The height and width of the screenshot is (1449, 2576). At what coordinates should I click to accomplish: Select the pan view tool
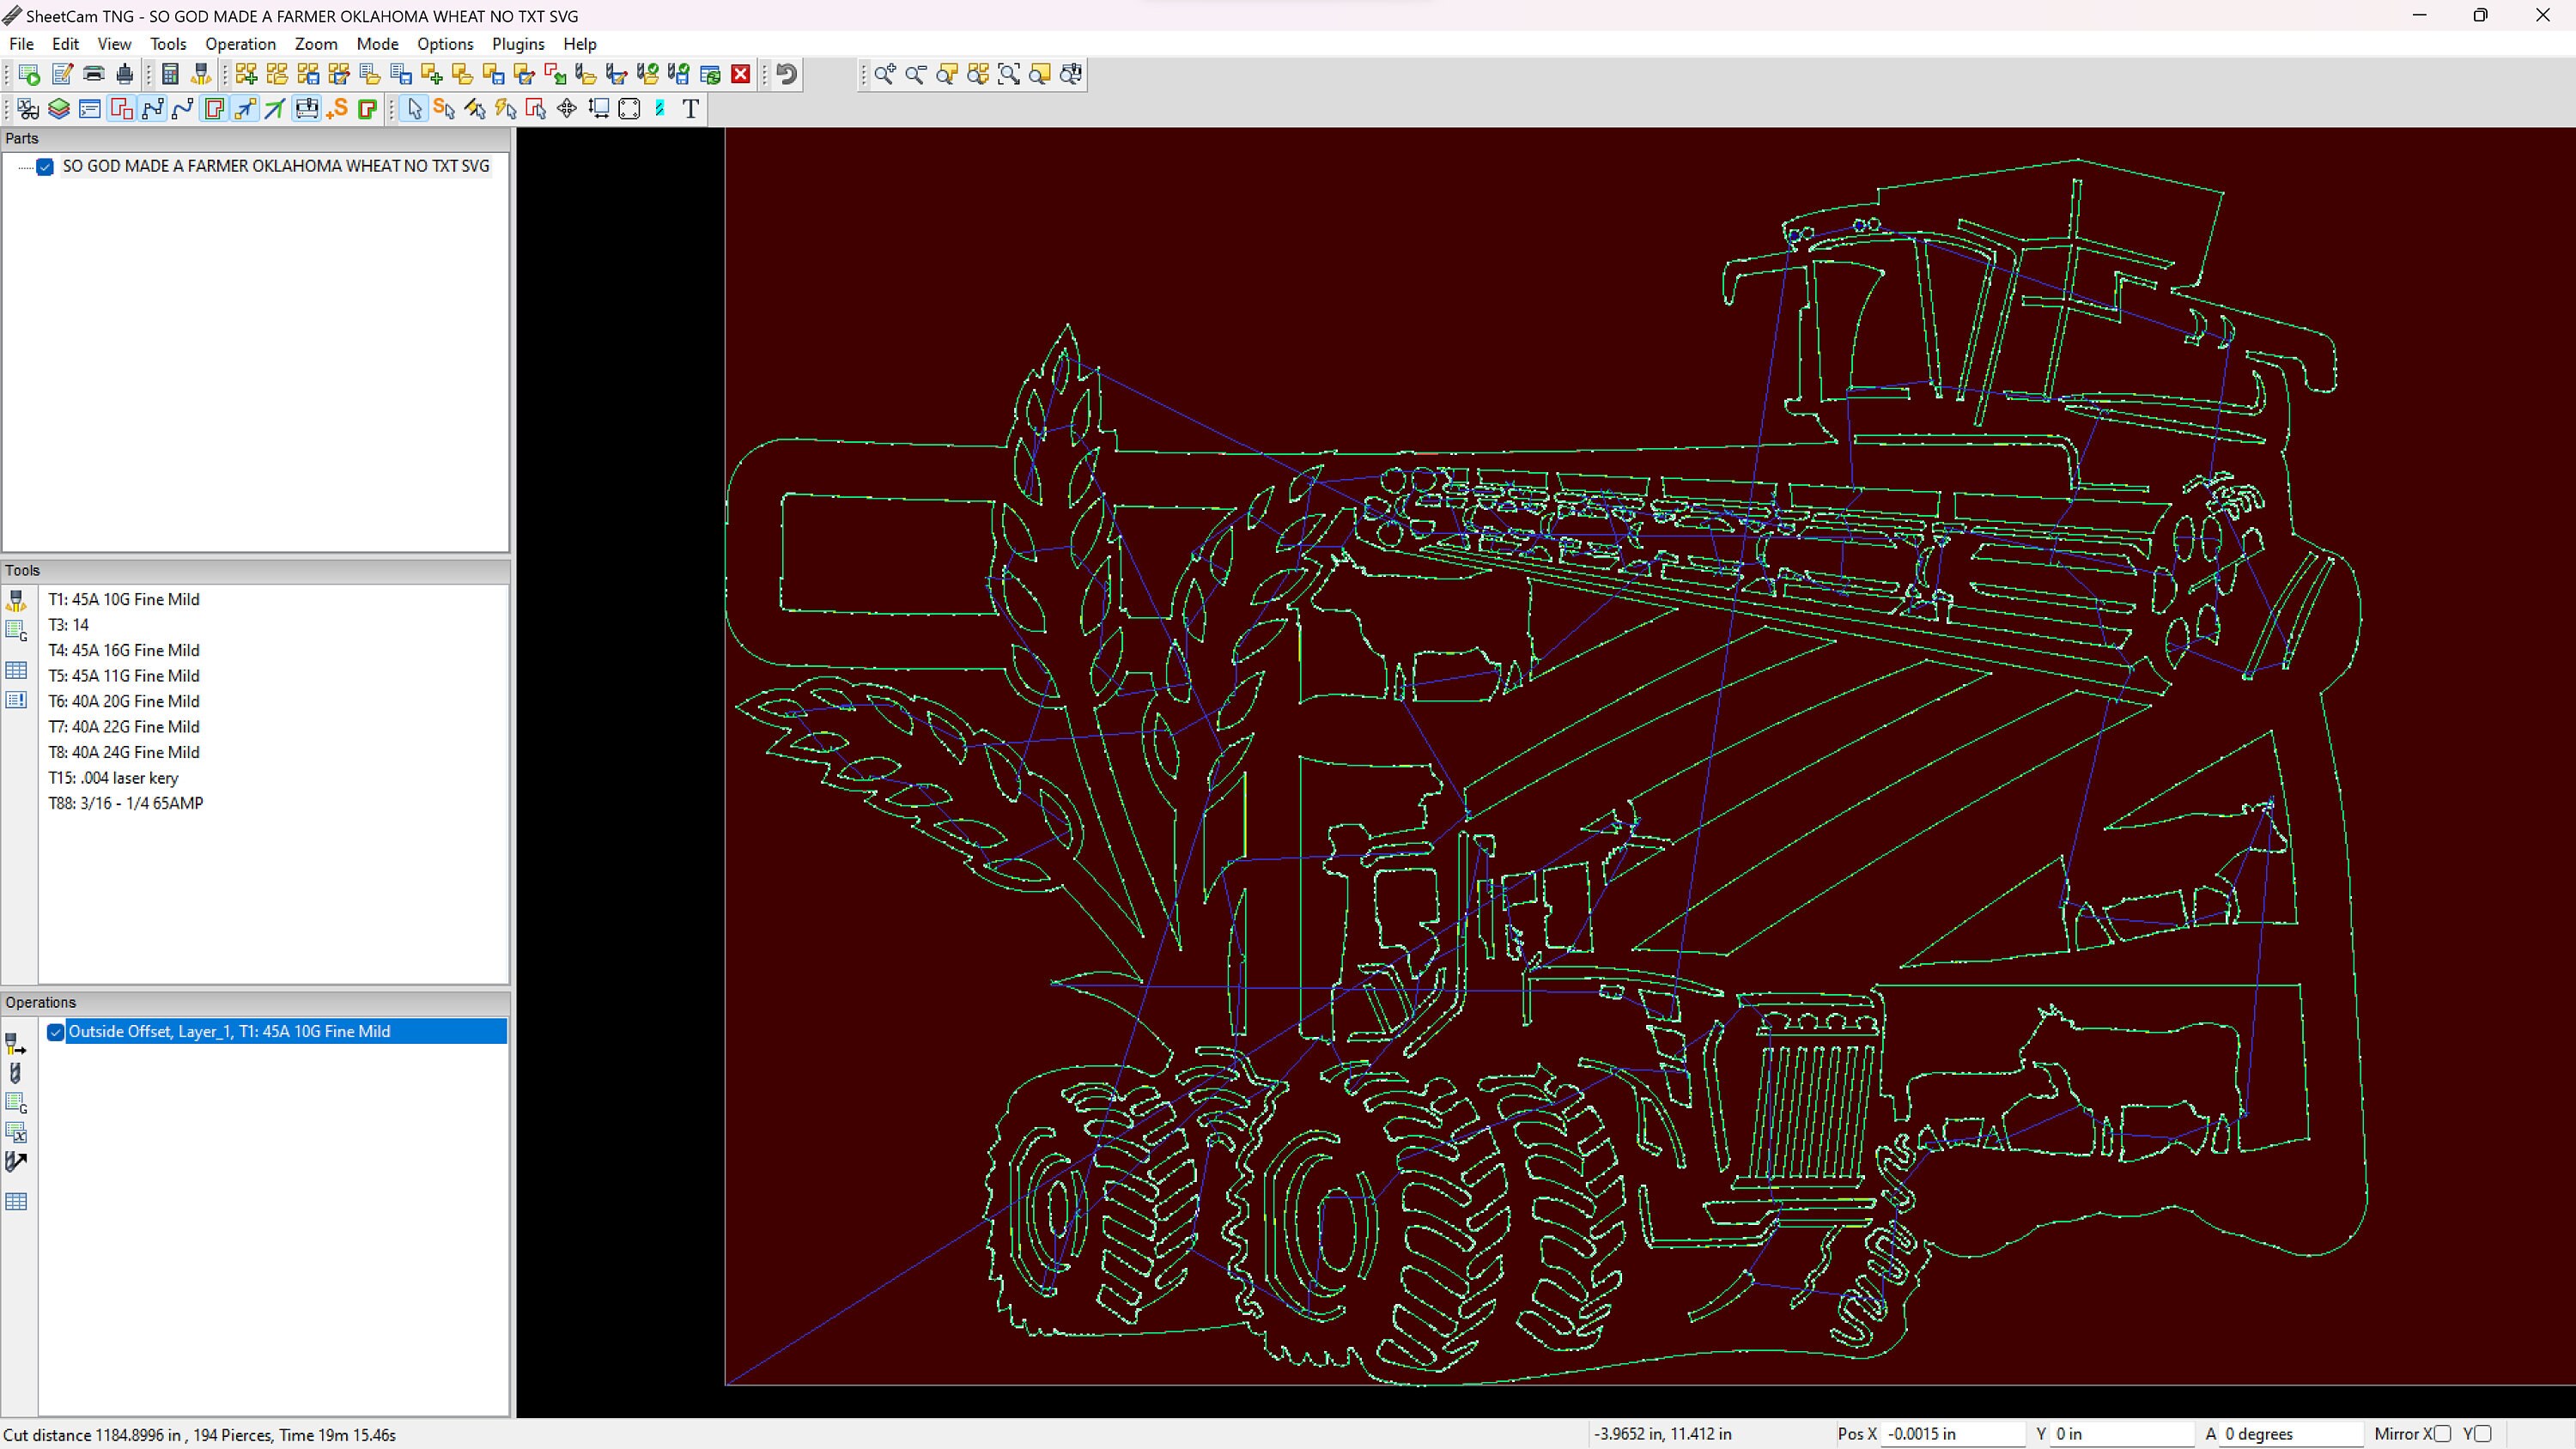click(x=566, y=109)
